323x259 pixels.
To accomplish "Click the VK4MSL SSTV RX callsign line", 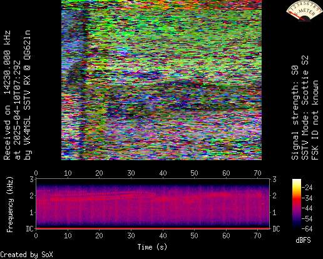I will tap(27, 95).
